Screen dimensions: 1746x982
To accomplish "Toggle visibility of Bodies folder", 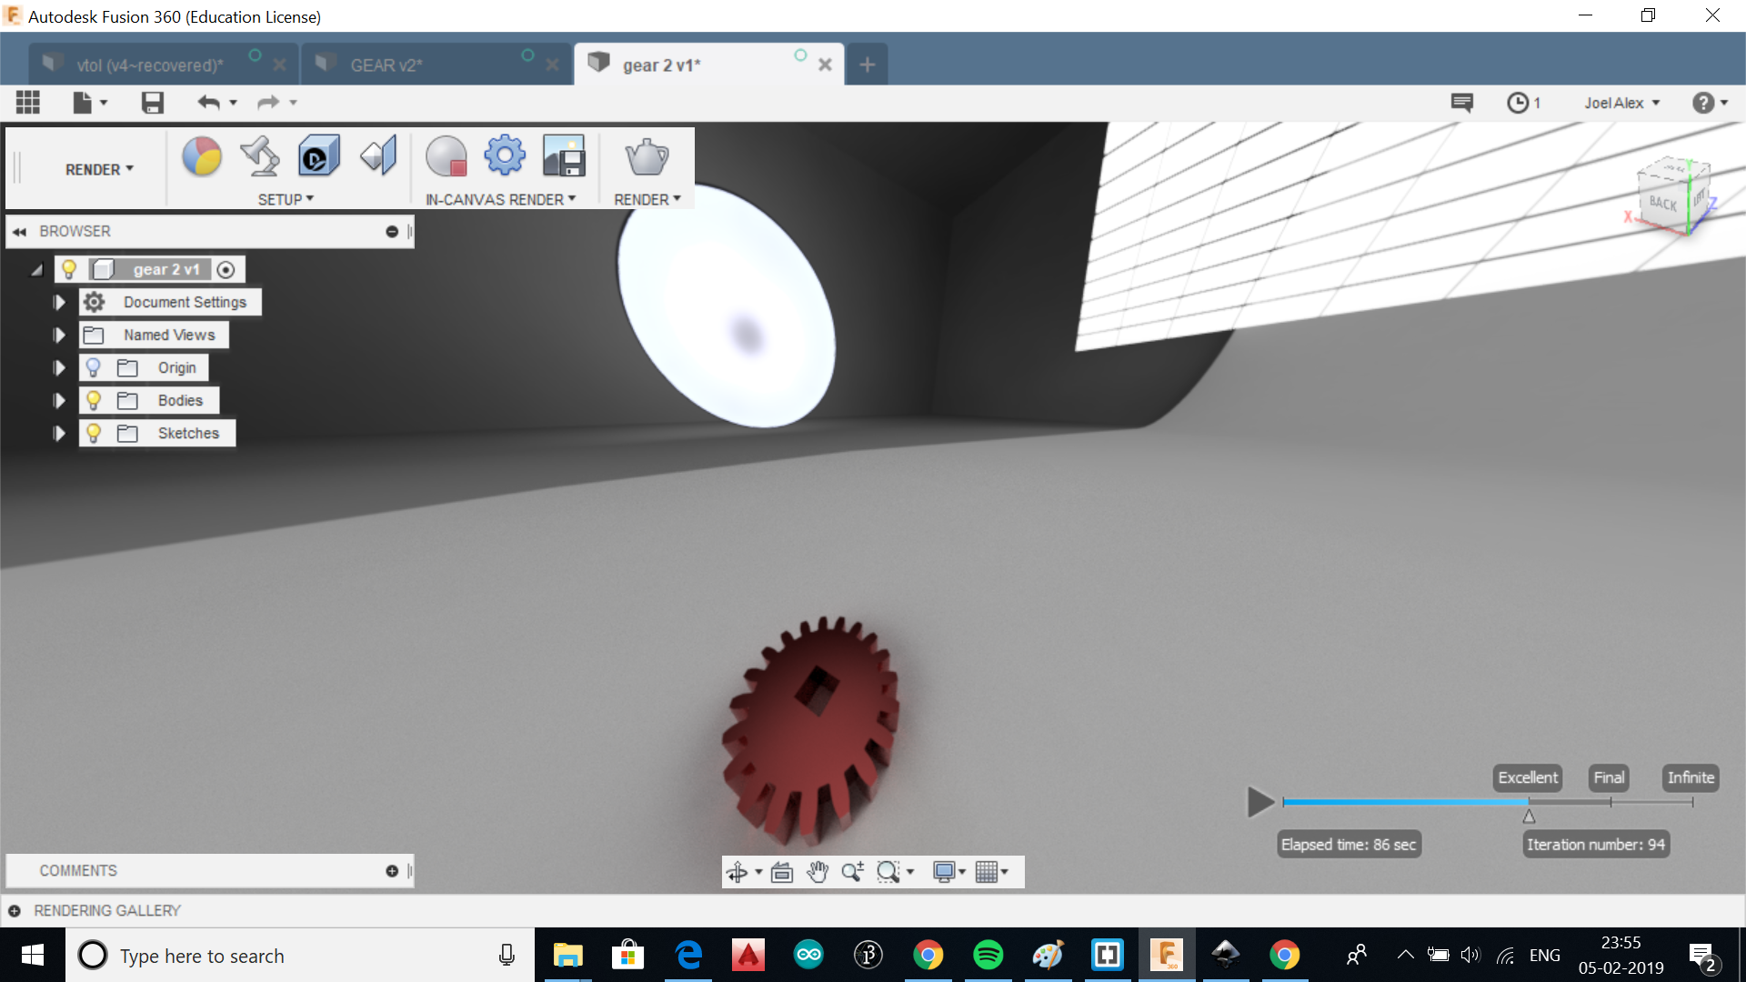I will click(93, 401).
